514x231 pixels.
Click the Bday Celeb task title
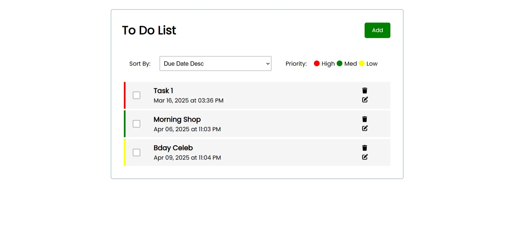[x=173, y=148]
